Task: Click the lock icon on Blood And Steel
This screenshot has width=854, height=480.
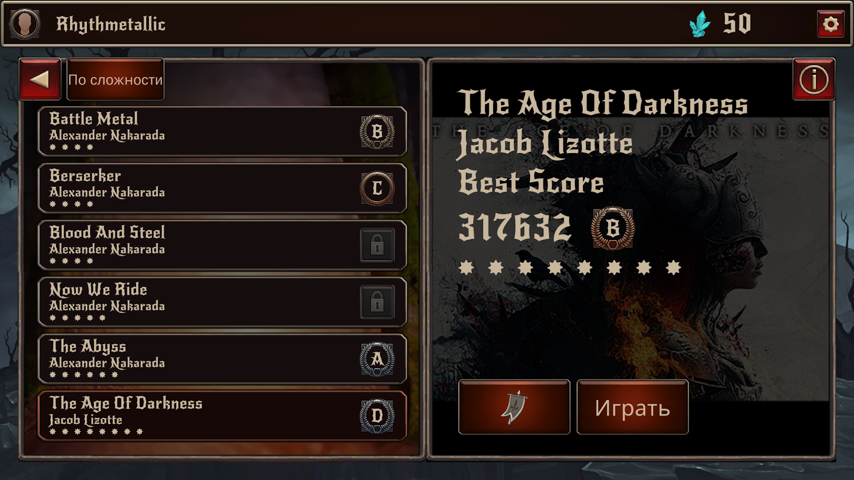Action: point(377,245)
